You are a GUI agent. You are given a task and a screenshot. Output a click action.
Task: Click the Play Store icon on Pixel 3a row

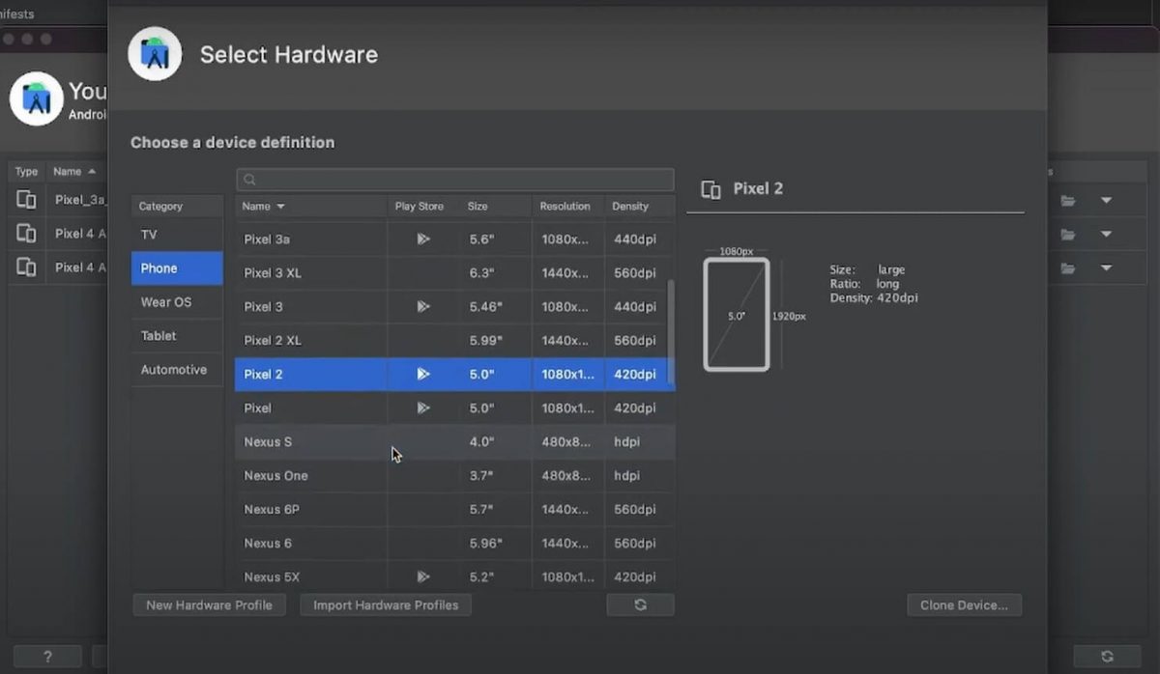pyautogui.click(x=422, y=239)
